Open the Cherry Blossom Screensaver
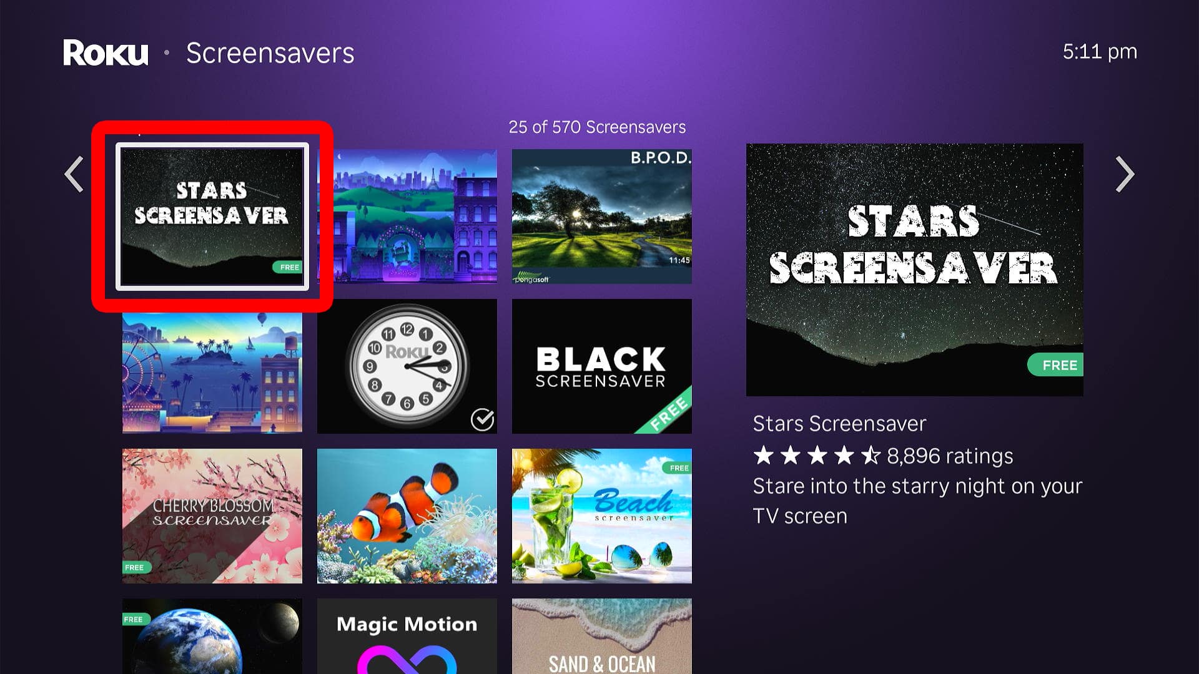The height and width of the screenshot is (674, 1199). tap(212, 516)
